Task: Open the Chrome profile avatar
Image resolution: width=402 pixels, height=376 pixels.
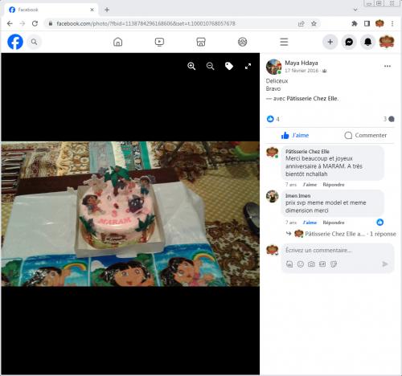Action: click(x=379, y=23)
